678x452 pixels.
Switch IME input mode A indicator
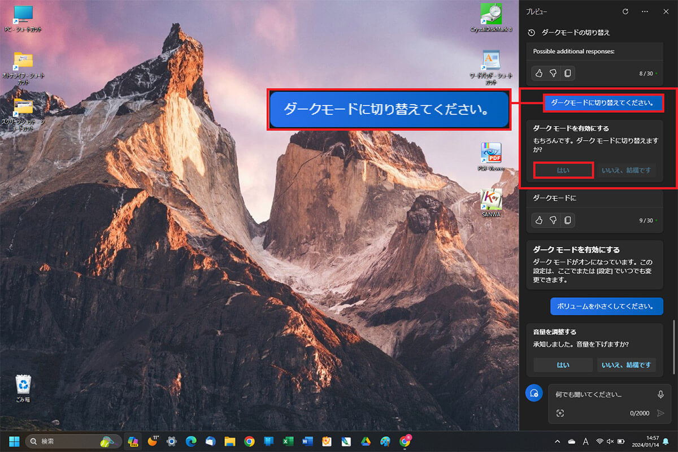[x=586, y=441]
